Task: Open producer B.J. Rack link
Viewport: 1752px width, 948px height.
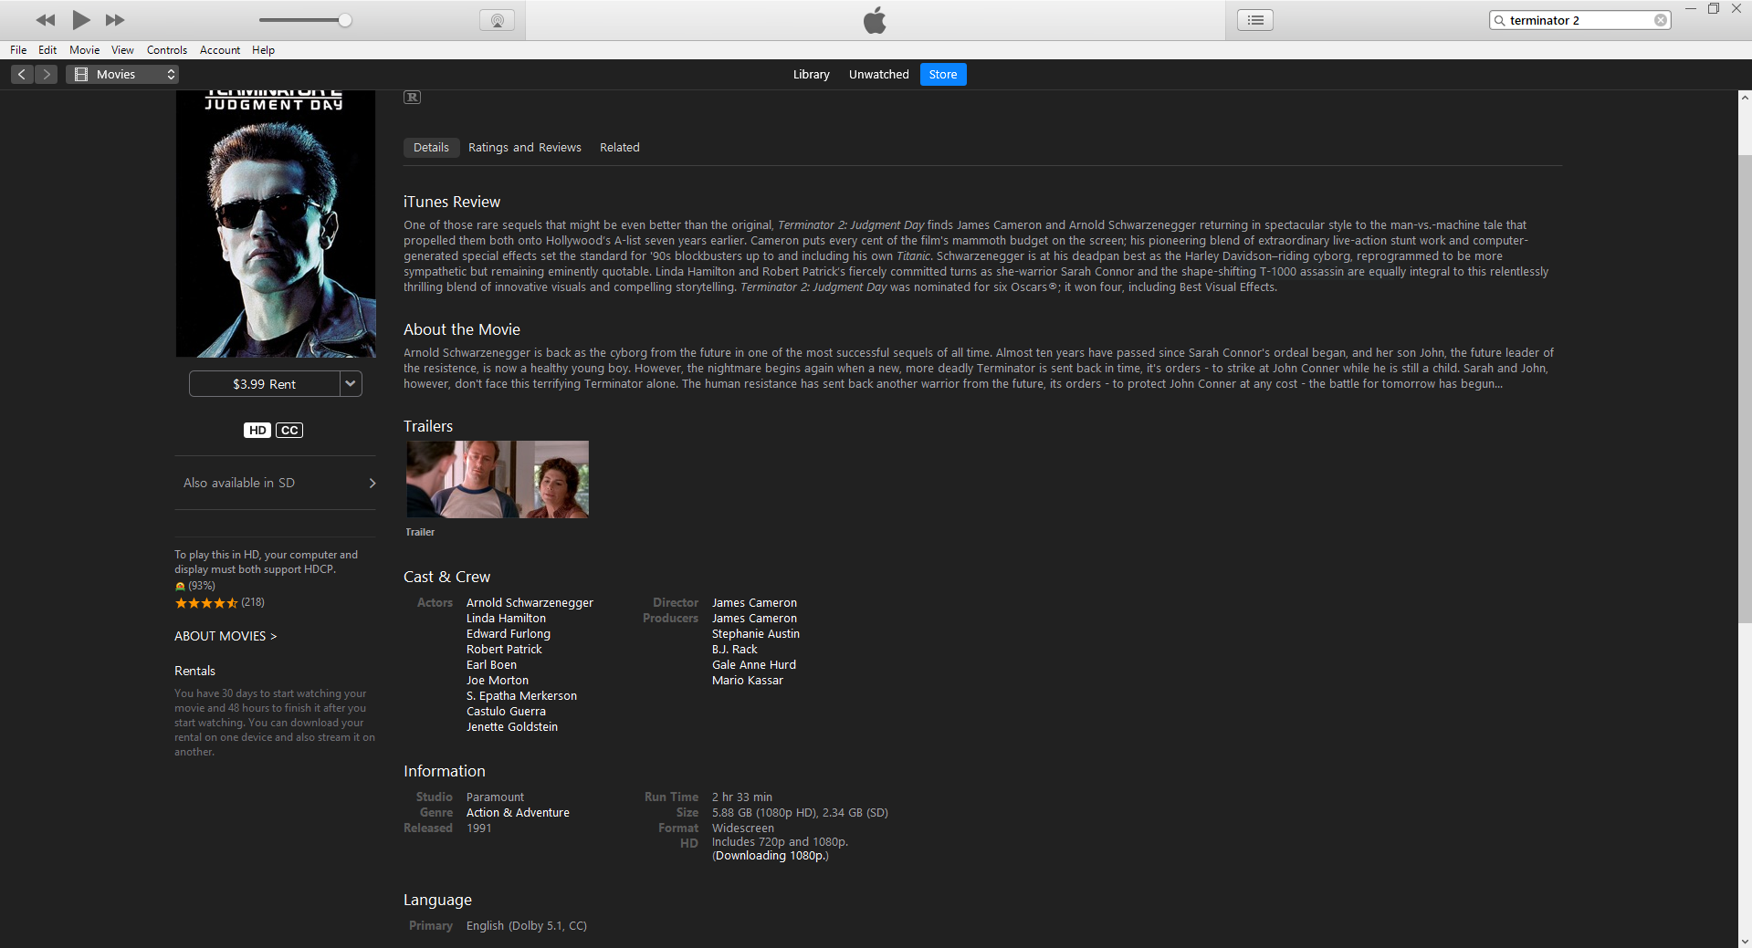Action: pos(735,650)
